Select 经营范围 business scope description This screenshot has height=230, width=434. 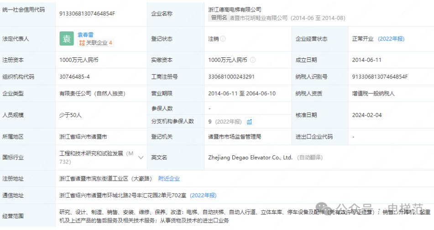[x=245, y=216]
